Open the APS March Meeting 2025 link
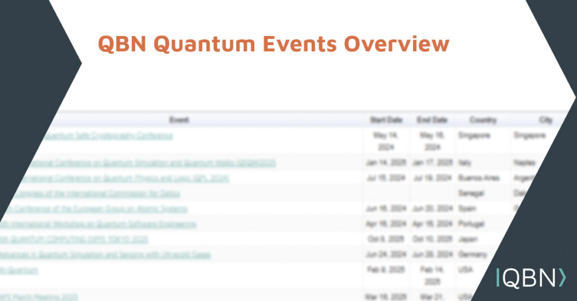This screenshot has width=577, height=301. [39, 296]
